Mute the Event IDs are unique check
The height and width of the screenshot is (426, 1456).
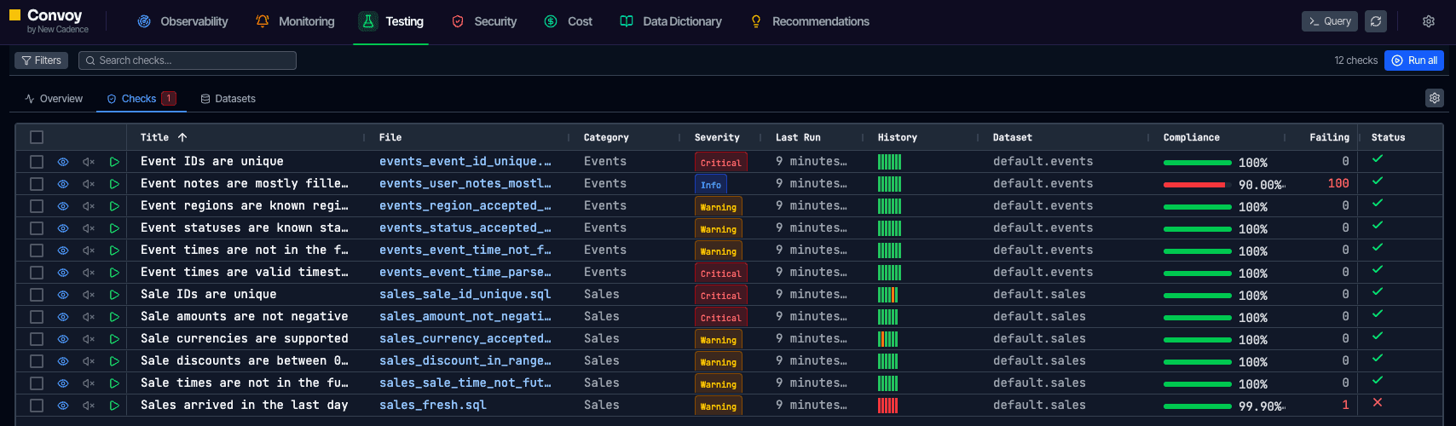tap(89, 162)
